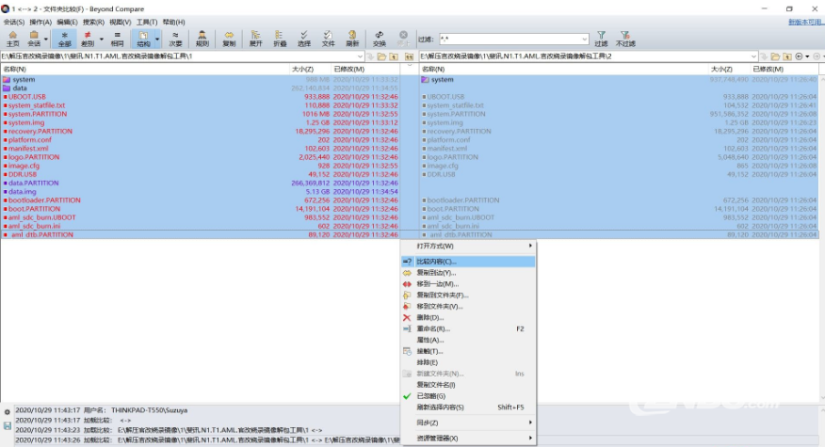Choose 比较内容(C) in context menu
825x447 pixels.
pos(468,262)
